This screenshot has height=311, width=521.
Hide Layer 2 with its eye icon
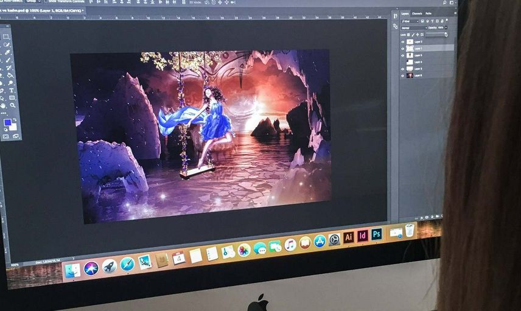coord(403,42)
